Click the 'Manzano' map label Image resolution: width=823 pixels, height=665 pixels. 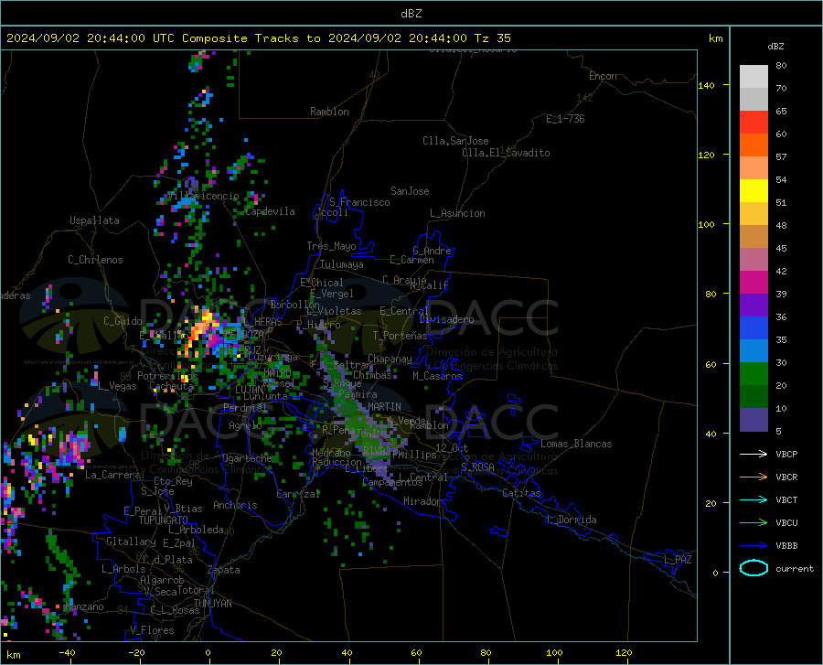[84, 606]
